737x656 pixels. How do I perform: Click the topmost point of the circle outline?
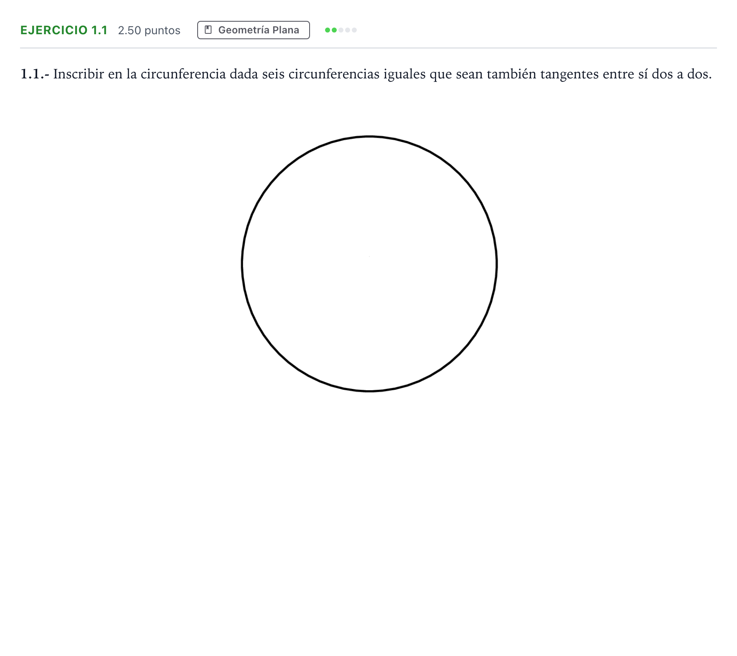[x=369, y=136]
